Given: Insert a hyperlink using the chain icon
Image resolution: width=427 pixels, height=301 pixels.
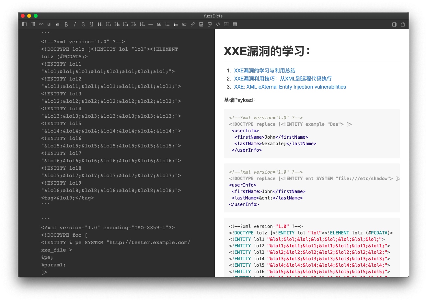Looking at the screenshot, I should pos(193,24).
